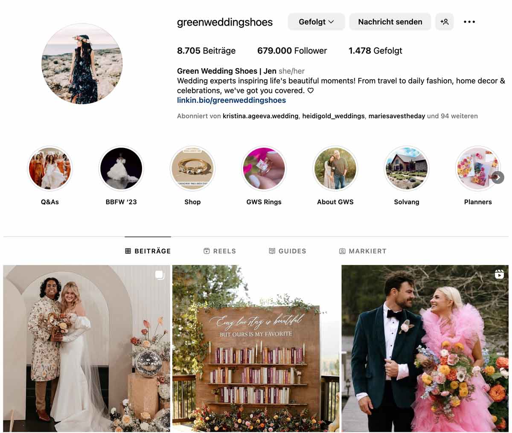
Task: Click Nachricht senden button
Action: 390,22
